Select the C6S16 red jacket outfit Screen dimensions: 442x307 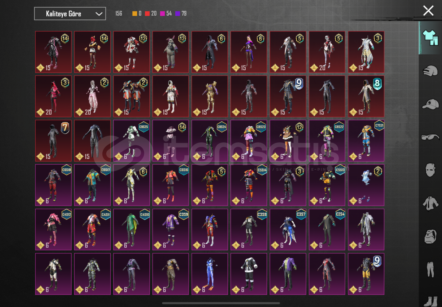coord(171,185)
